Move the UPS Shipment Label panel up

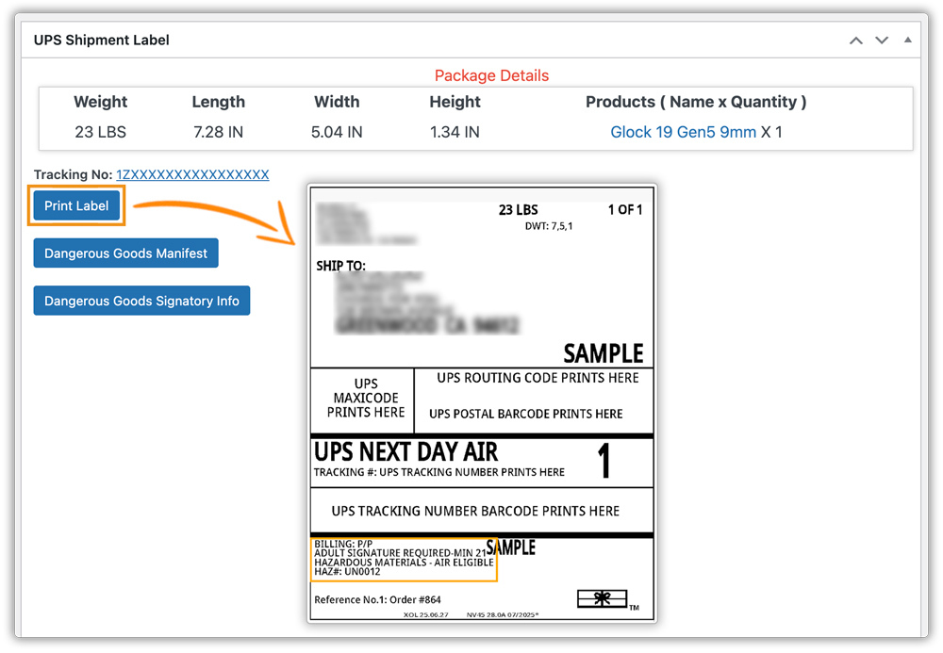point(856,41)
